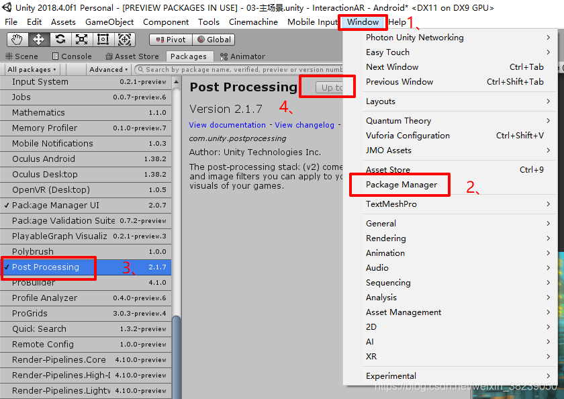This screenshot has width=564, height=399.
Task: Expand Photon Unity Networking submenu
Action: pos(451,38)
